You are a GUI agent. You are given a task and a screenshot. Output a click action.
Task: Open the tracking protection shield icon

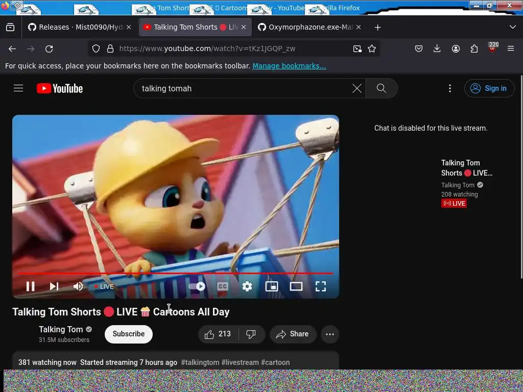coord(96,48)
